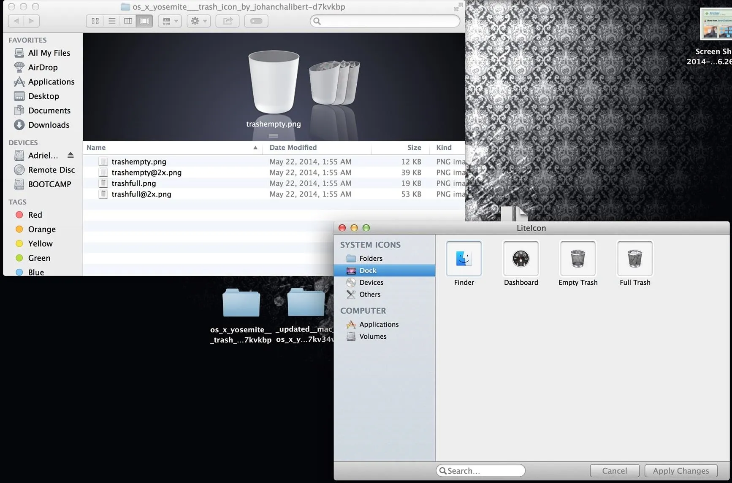Viewport: 732px width, 483px height.
Task: Click the Cancel button in LiteIcon
Action: [x=615, y=470]
